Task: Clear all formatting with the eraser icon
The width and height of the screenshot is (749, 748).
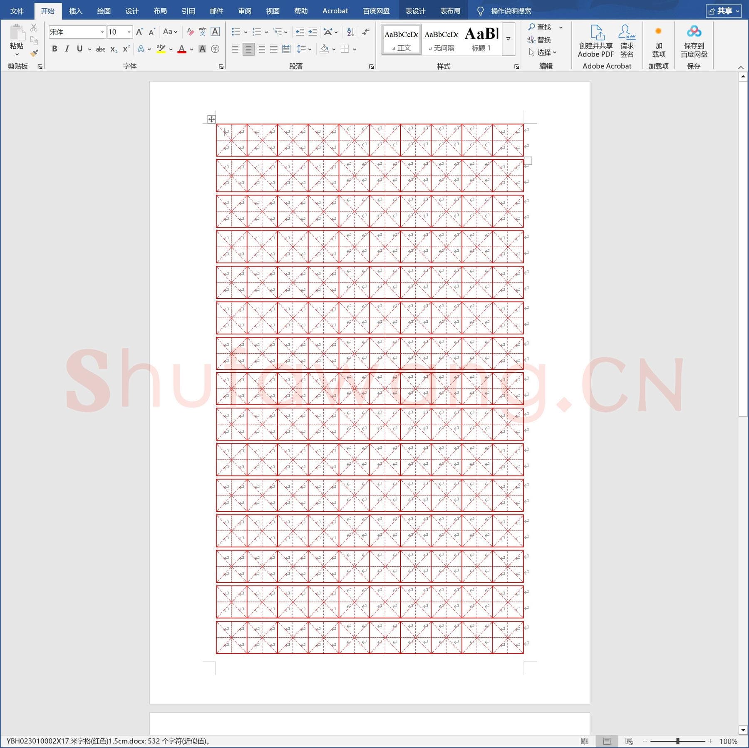Action: (190, 32)
